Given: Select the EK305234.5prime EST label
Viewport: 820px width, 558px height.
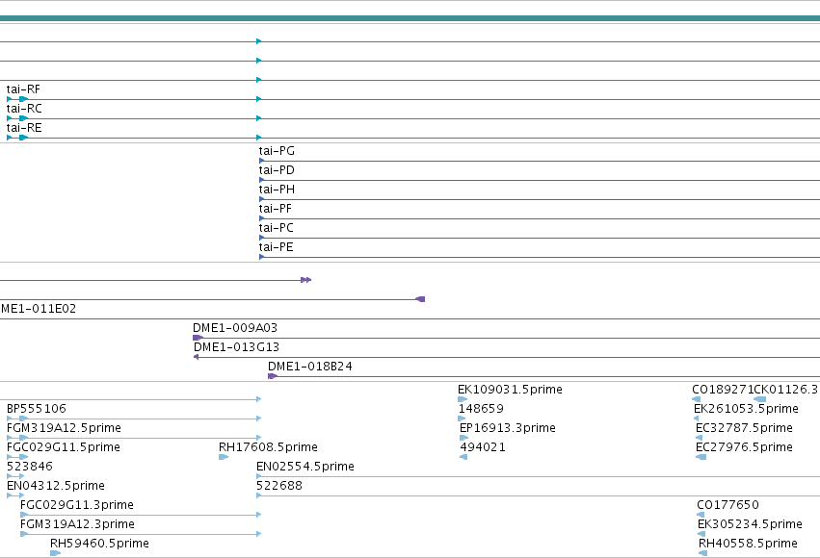Looking at the screenshot, I should pos(750,524).
